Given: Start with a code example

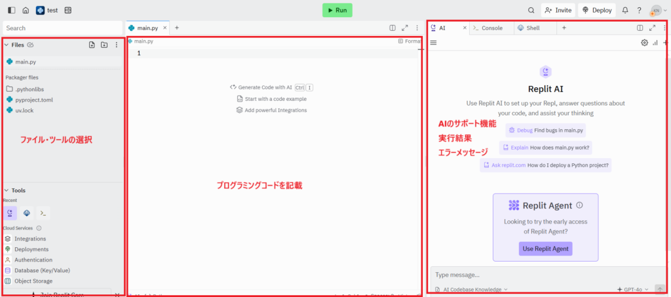Looking at the screenshot, I should (272, 99).
